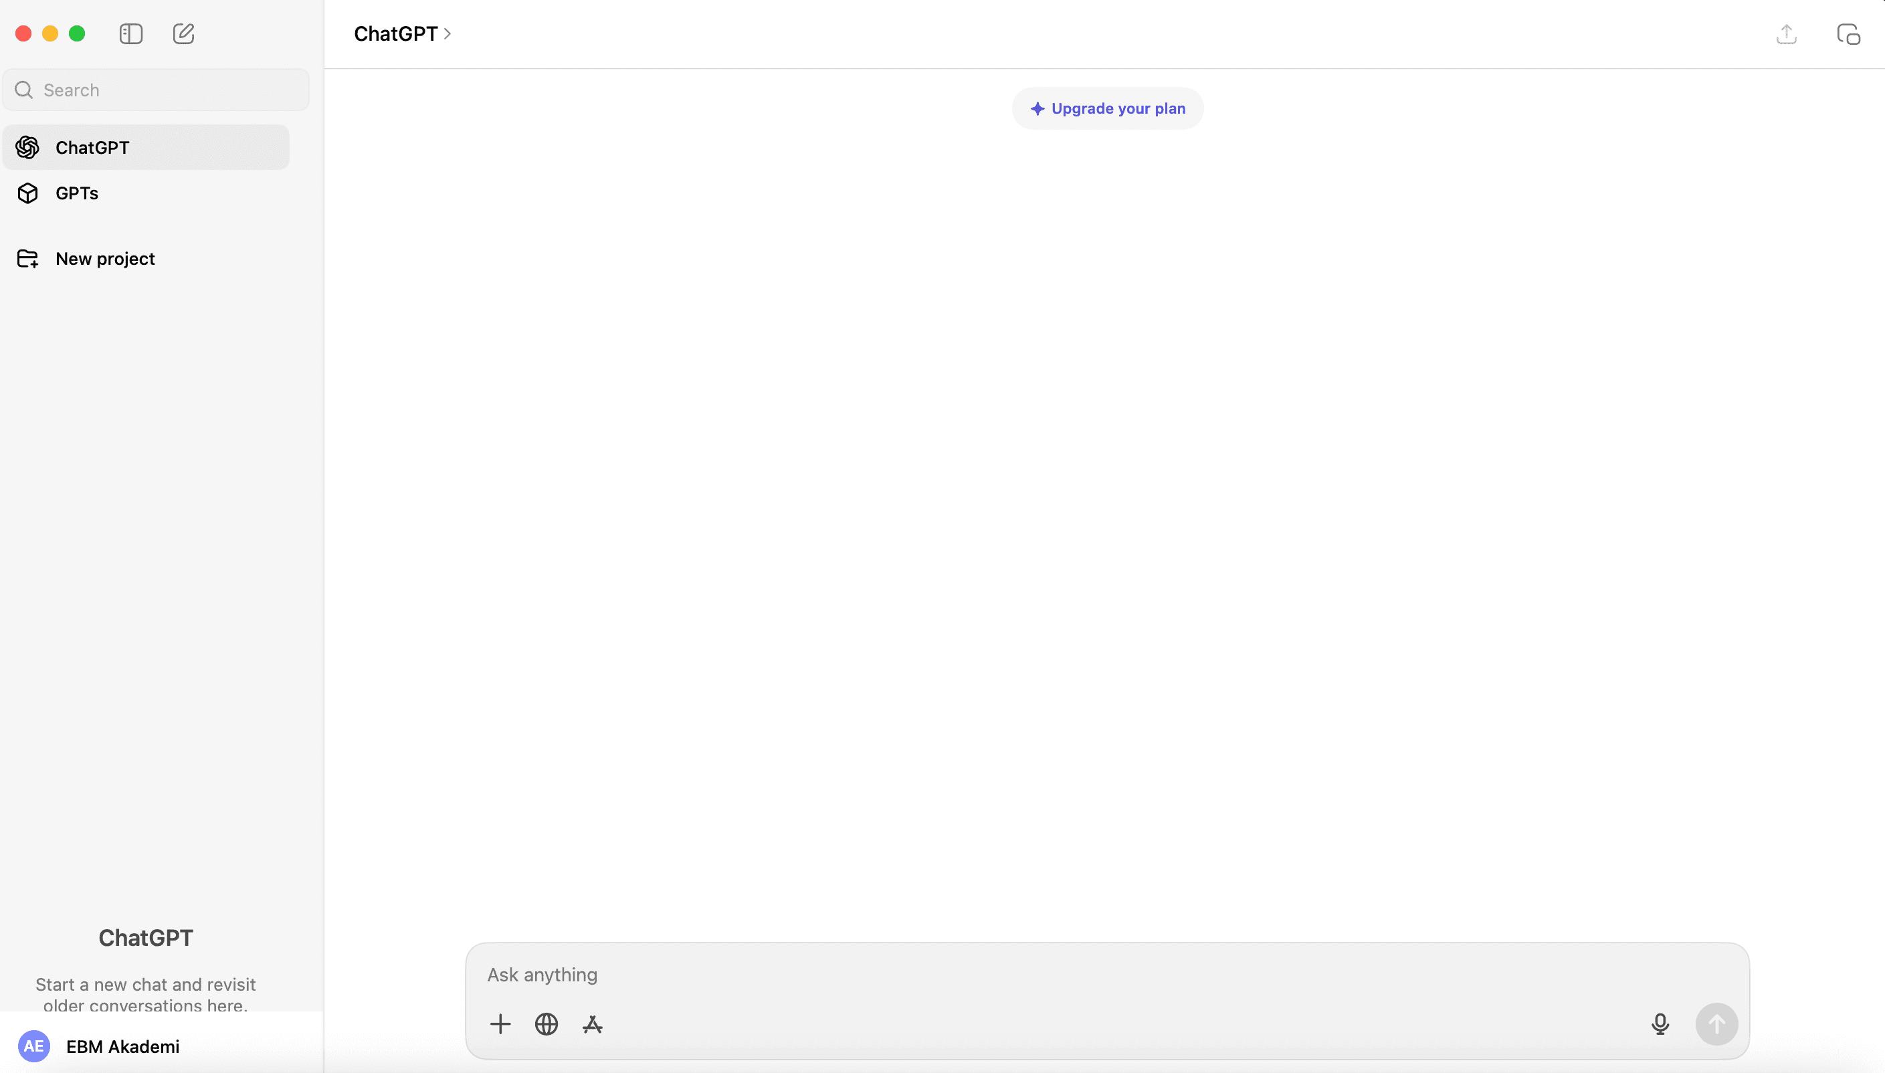Toggle the globe web search icon
The width and height of the screenshot is (1885, 1073).
coord(546,1023)
